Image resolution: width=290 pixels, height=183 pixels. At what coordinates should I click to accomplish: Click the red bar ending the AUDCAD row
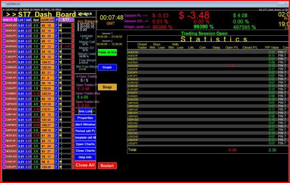point(73,25)
